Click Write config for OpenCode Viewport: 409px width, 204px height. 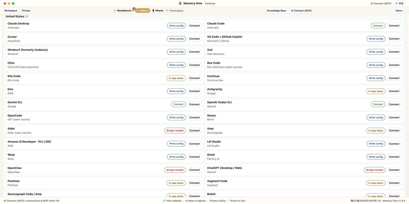coord(176,118)
